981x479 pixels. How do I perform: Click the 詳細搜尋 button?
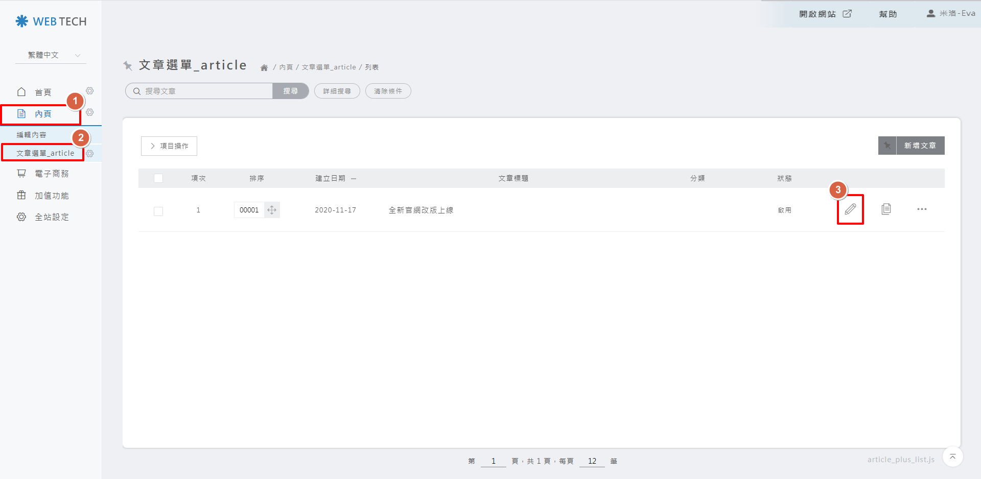(x=337, y=91)
